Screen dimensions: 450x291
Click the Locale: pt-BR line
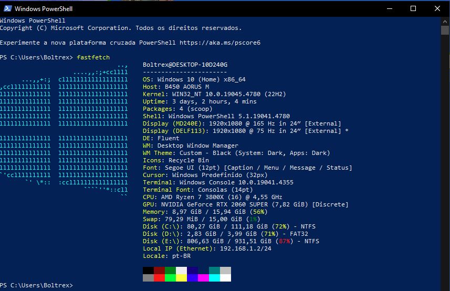click(167, 256)
